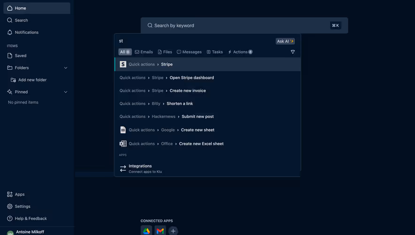Switch to the Emails tab
The width and height of the screenshot is (415, 235).
tap(143, 52)
